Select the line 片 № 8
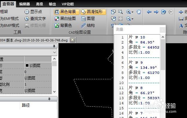The width and height of the screenshot is (187, 118). coord(135,88)
